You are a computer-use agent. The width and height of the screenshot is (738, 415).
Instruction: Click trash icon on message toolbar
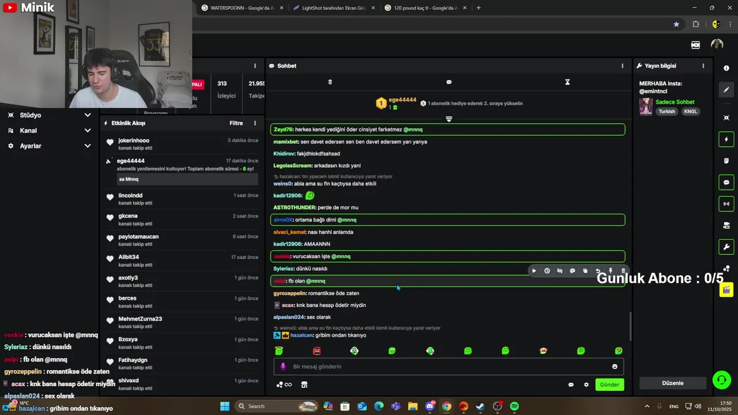click(623, 271)
